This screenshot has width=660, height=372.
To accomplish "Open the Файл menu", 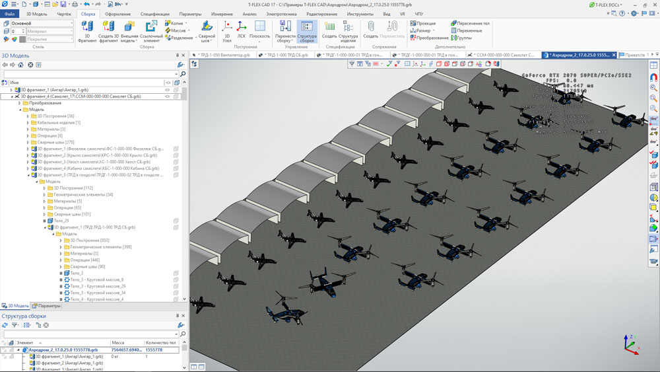I will (9, 14).
